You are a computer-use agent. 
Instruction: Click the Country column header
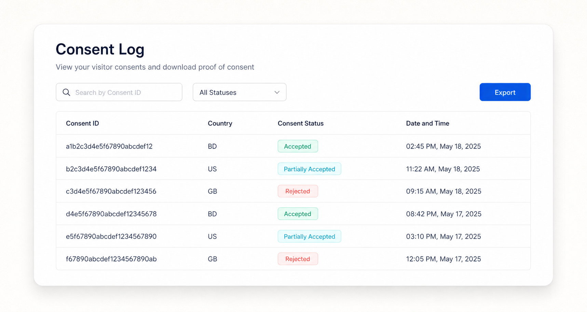tap(220, 123)
